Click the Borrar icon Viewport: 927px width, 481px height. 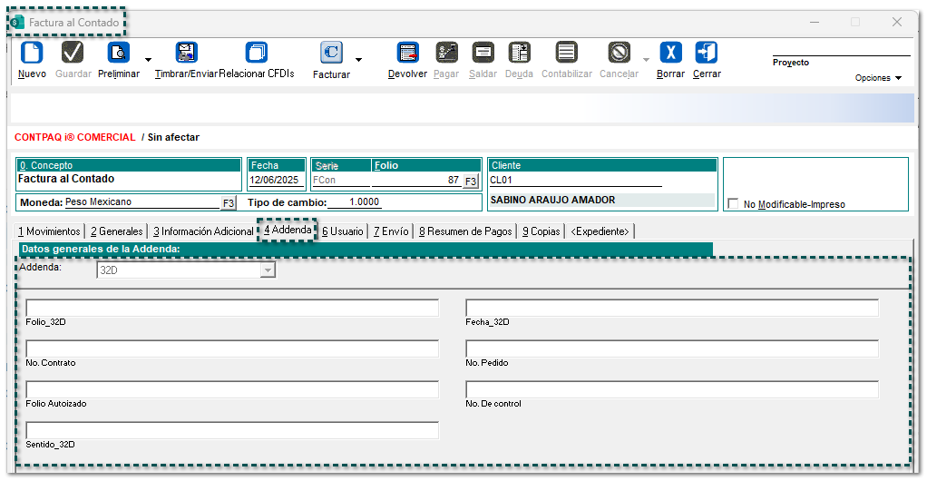pyautogui.click(x=670, y=53)
